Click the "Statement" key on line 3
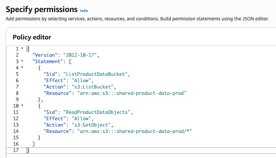The image size is (276, 158). click(x=48, y=61)
